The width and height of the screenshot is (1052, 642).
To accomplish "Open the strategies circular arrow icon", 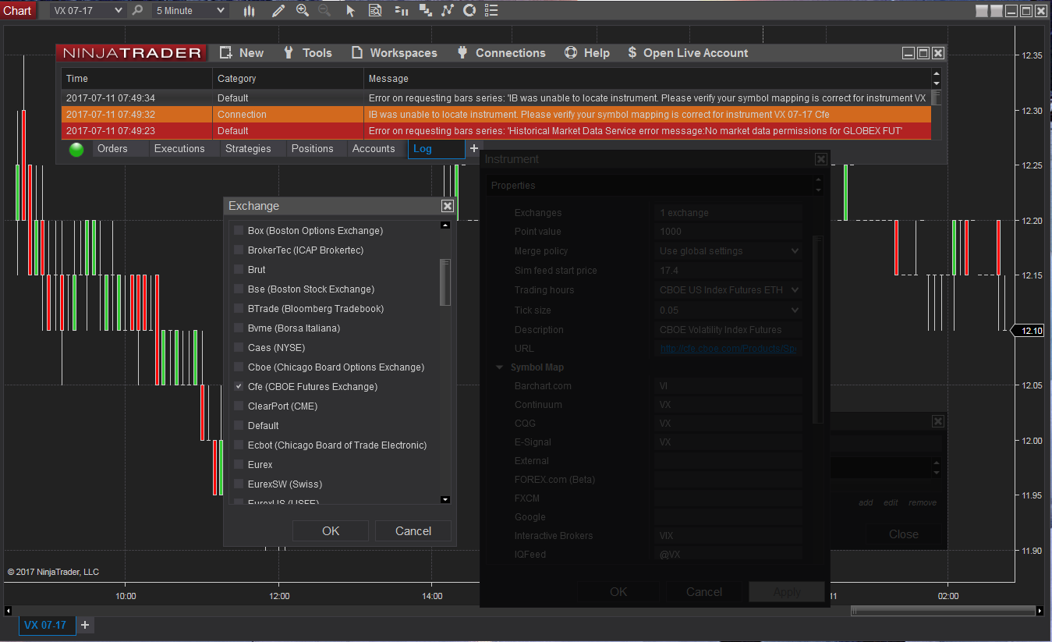I will (469, 11).
